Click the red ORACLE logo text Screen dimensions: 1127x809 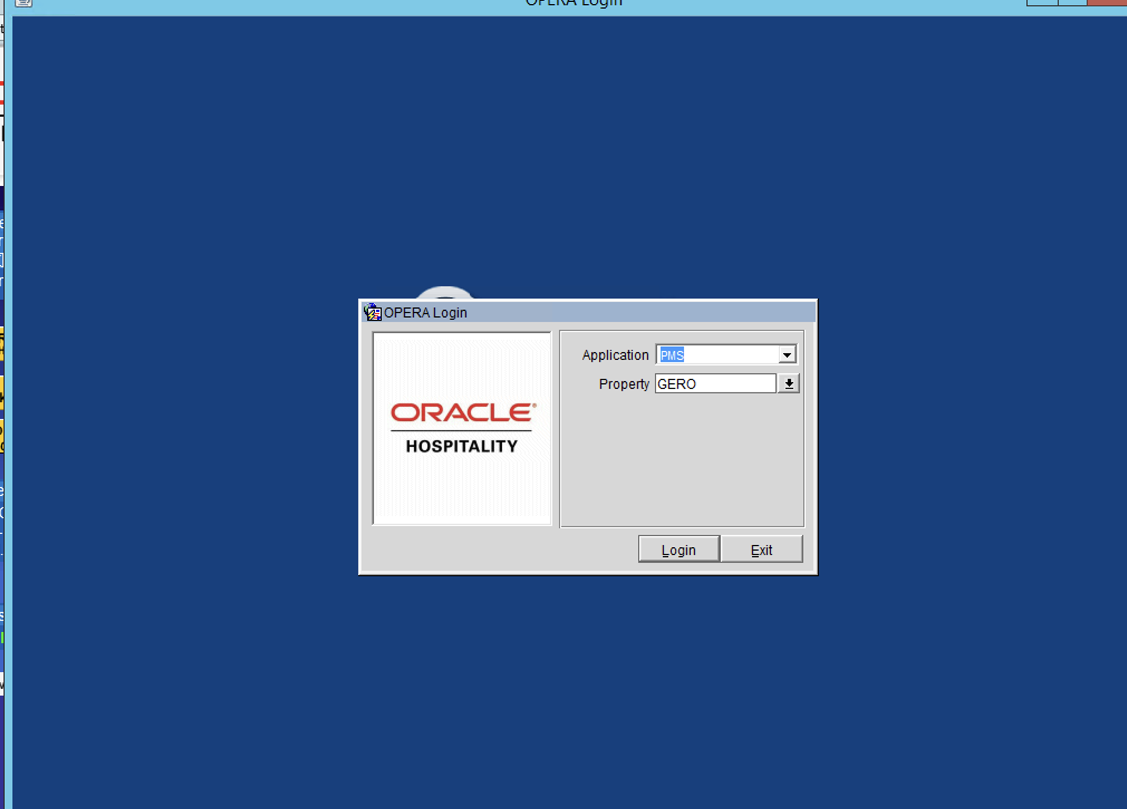coord(463,413)
